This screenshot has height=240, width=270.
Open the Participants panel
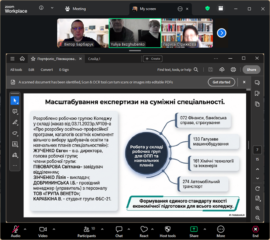coord(87,232)
